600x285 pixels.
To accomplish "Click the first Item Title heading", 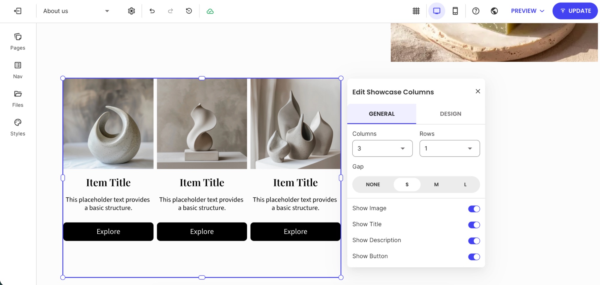I will (x=108, y=183).
